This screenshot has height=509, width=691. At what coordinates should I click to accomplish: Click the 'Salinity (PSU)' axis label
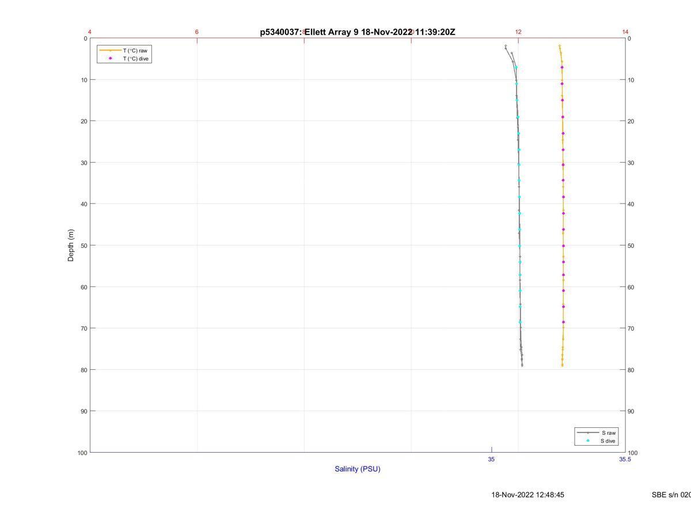(x=358, y=469)
